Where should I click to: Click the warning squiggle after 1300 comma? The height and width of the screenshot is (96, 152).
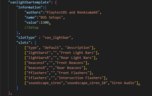50,24
